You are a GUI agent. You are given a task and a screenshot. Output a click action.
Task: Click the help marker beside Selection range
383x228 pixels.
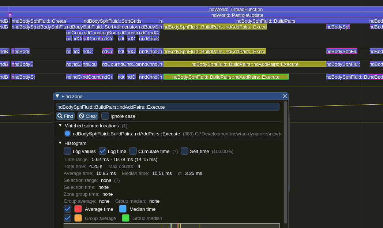[x=117, y=180]
